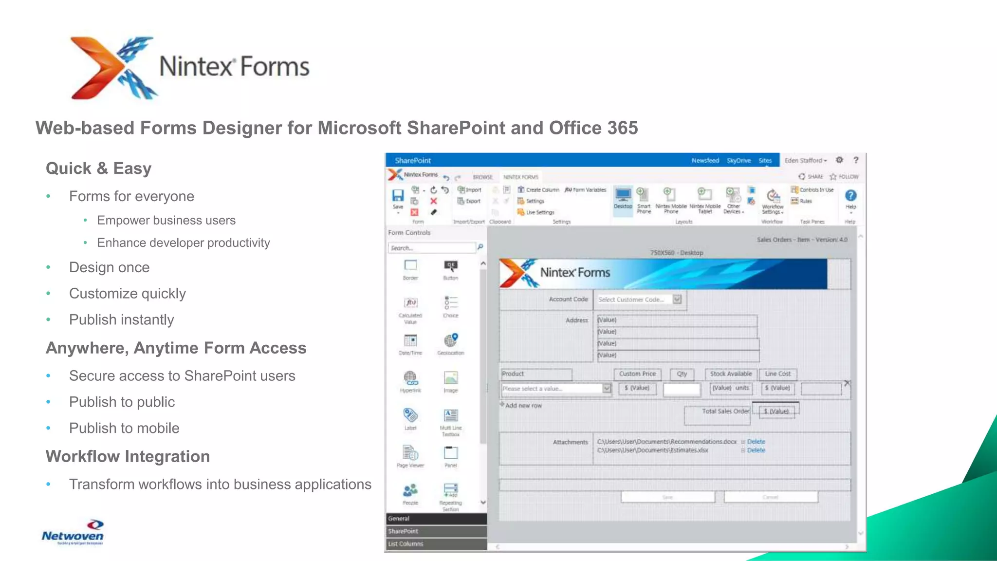Open the Newsfeed link in header

click(x=705, y=160)
